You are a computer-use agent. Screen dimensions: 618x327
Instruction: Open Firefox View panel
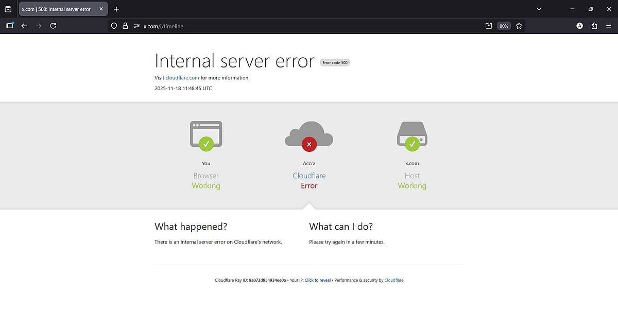pyautogui.click(x=8, y=9)
